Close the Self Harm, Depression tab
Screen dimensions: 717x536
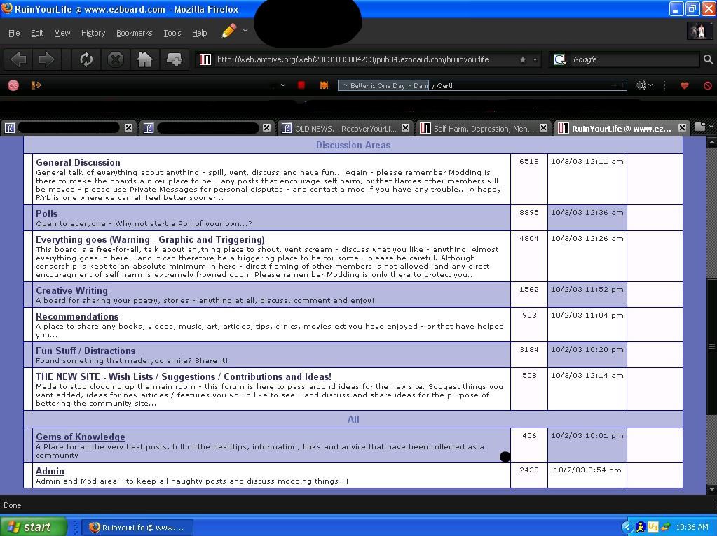(x=543, y=128)
